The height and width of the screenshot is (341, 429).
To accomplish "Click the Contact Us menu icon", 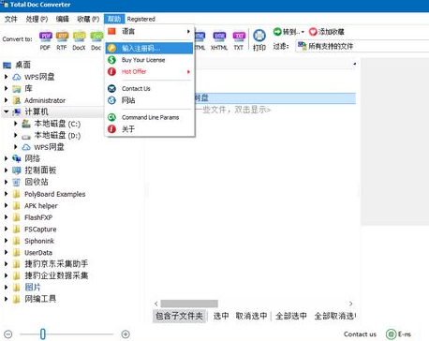I will tap(111, 89).
